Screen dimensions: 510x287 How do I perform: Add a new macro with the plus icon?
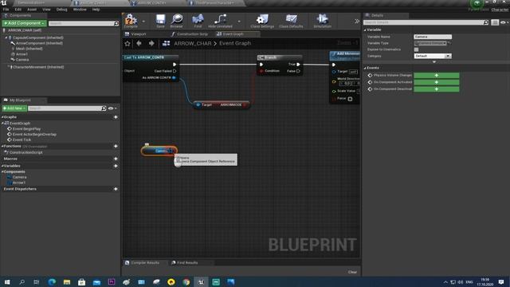(x=116, y=159)
